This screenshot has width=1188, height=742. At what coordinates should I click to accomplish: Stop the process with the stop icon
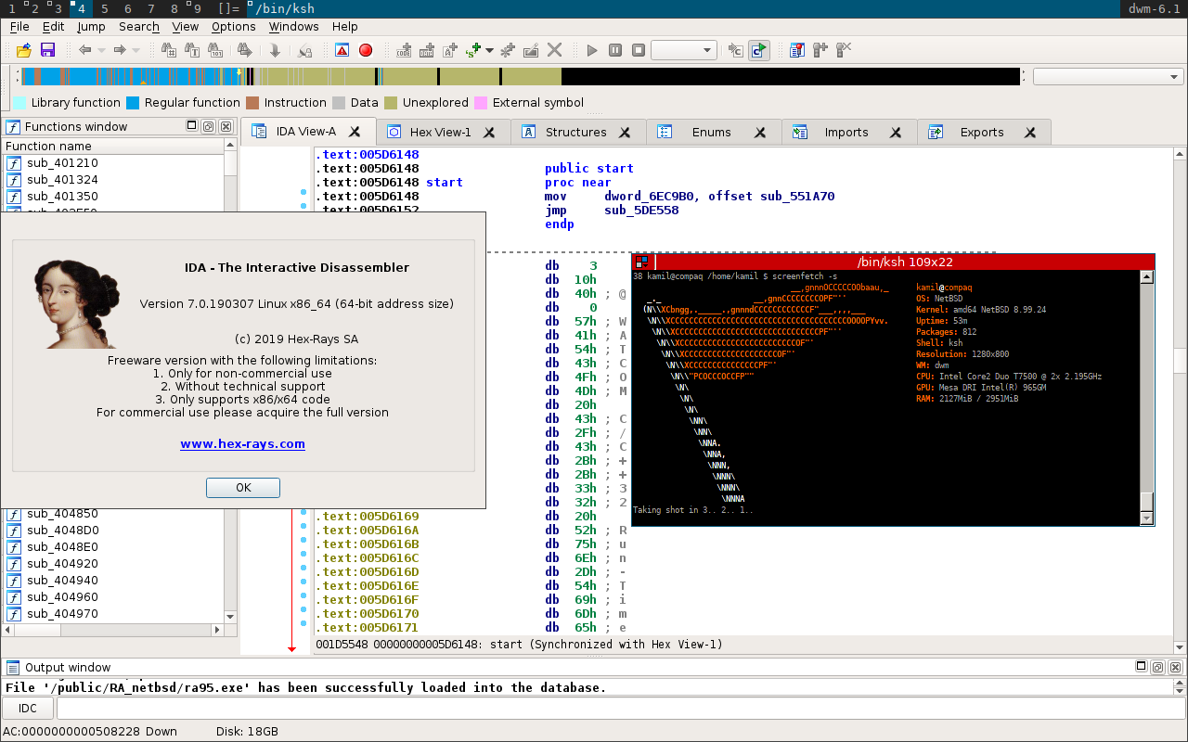(639, 50)
